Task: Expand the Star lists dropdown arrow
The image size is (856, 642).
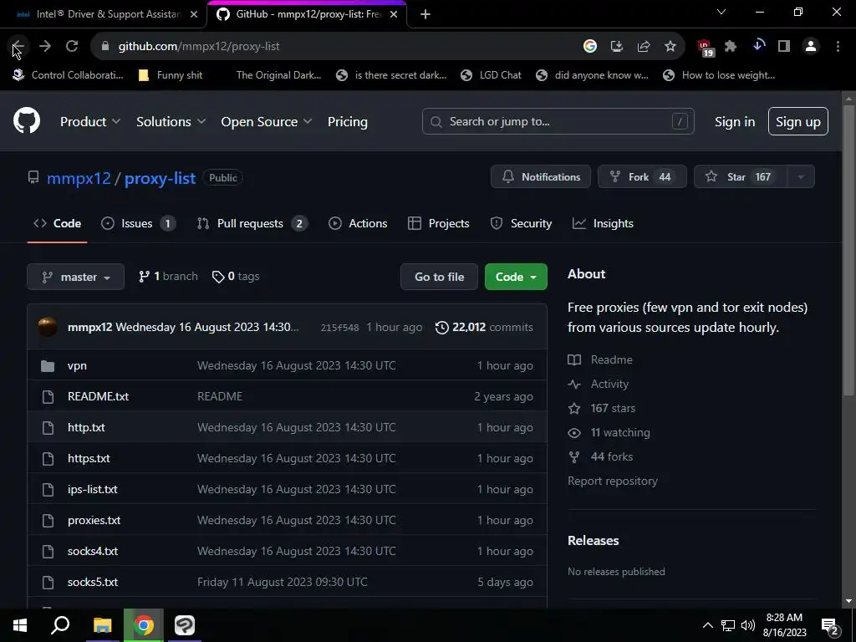Action: tap(801, 177)
